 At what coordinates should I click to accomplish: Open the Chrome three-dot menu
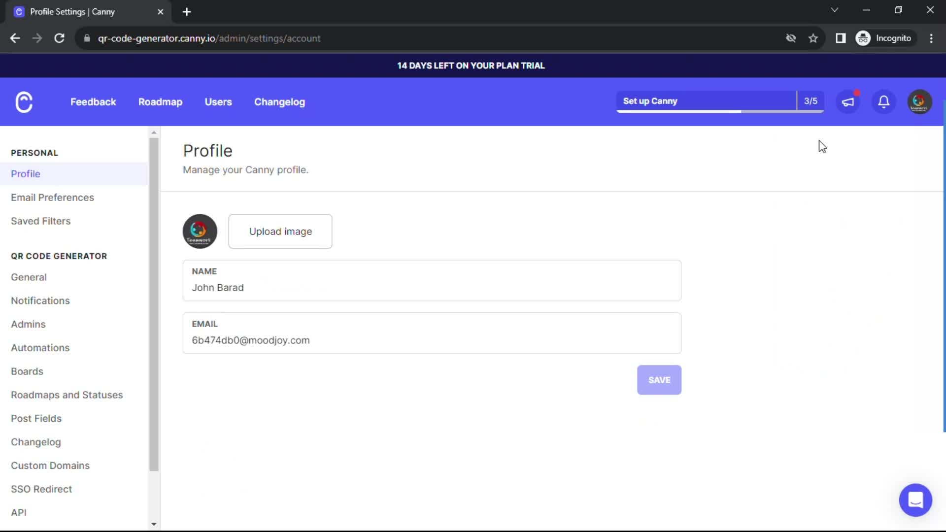(x=931, y=38)
